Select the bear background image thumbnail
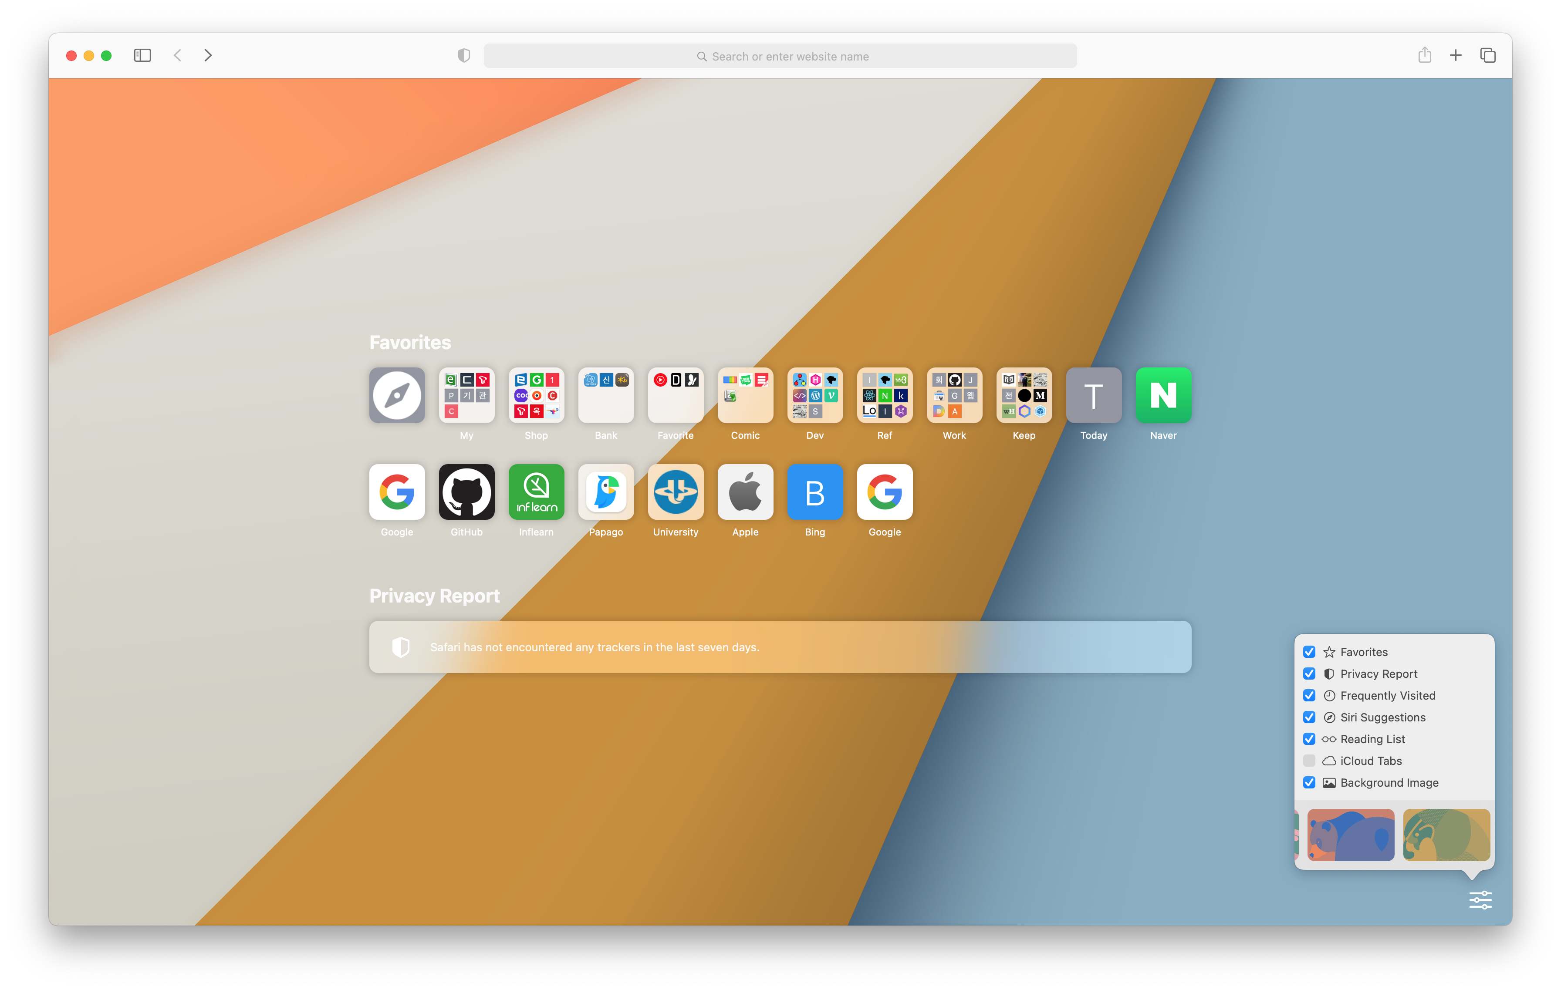Screen dimensions: 1561x990 pos(1350,835)
